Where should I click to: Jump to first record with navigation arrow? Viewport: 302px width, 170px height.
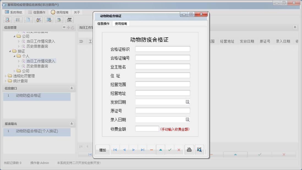[115, 150]
